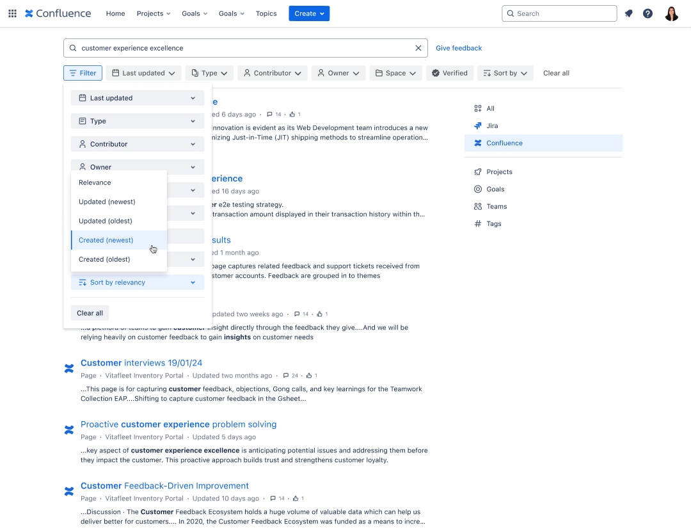
Task: Open the help icon near the search bar
Action: [647, 13]
